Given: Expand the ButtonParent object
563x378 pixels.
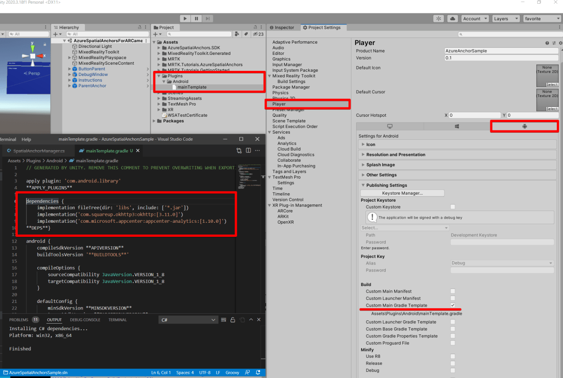Looking at the screenshot, I should click(x=70, y=69).
